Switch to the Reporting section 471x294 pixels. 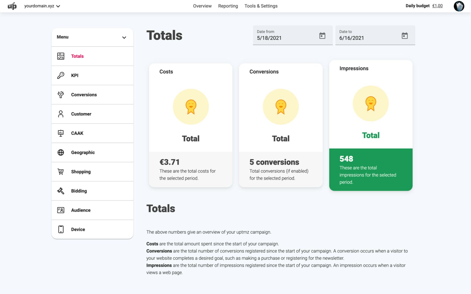pyautogui.click(x=228, y=6)
